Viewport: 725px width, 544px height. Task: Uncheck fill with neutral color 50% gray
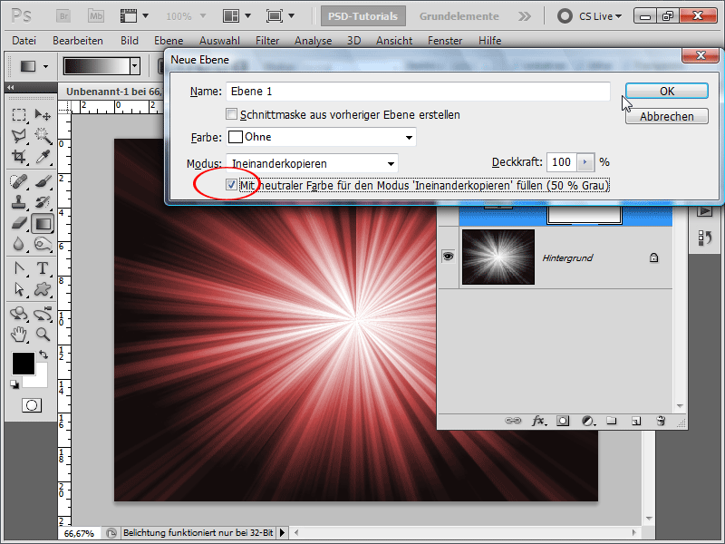pos(231,185)
